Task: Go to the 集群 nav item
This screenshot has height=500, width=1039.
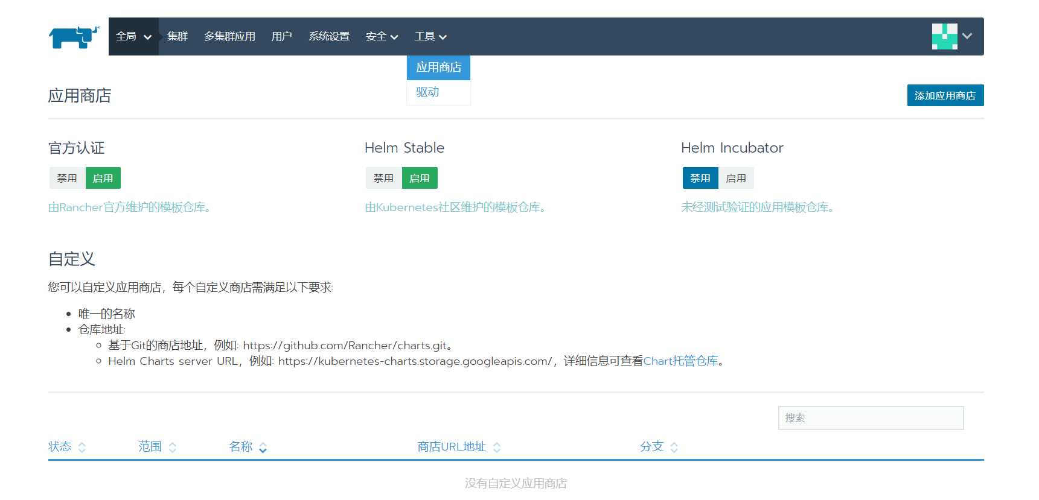Action: click(177, 37)
